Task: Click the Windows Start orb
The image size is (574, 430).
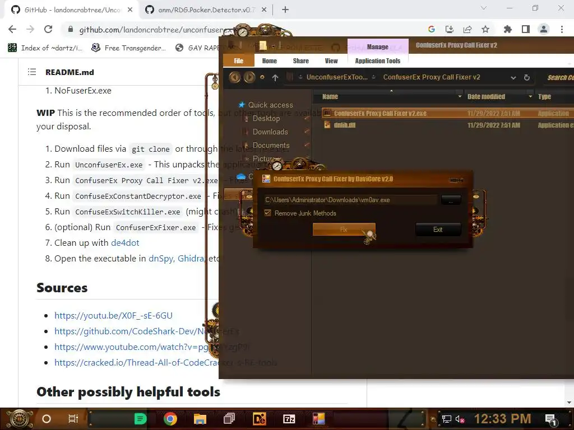Action: [20, 419]
